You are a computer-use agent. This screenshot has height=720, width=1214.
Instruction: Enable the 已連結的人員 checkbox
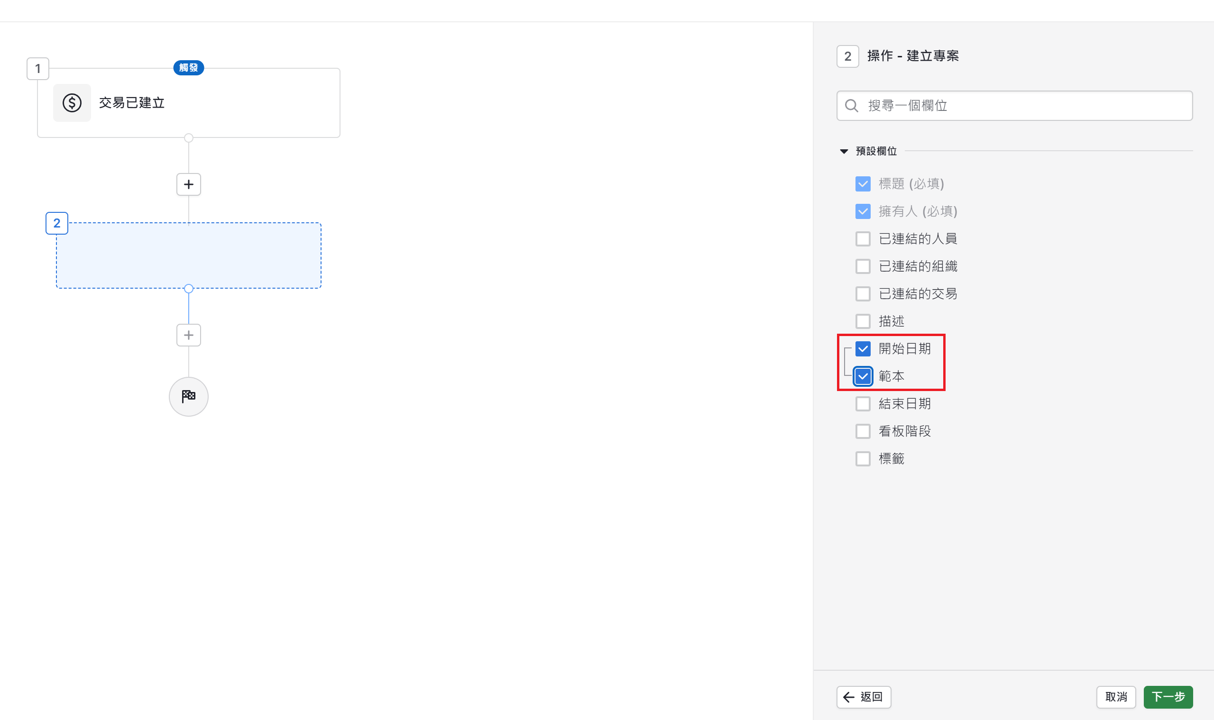click(863, 239)
